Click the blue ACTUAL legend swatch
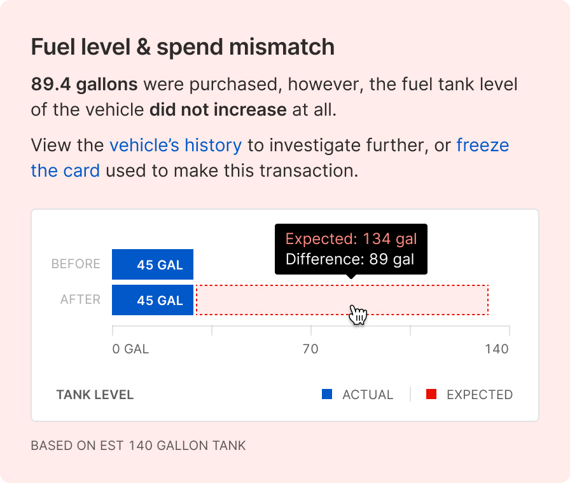 click(327, 395)
